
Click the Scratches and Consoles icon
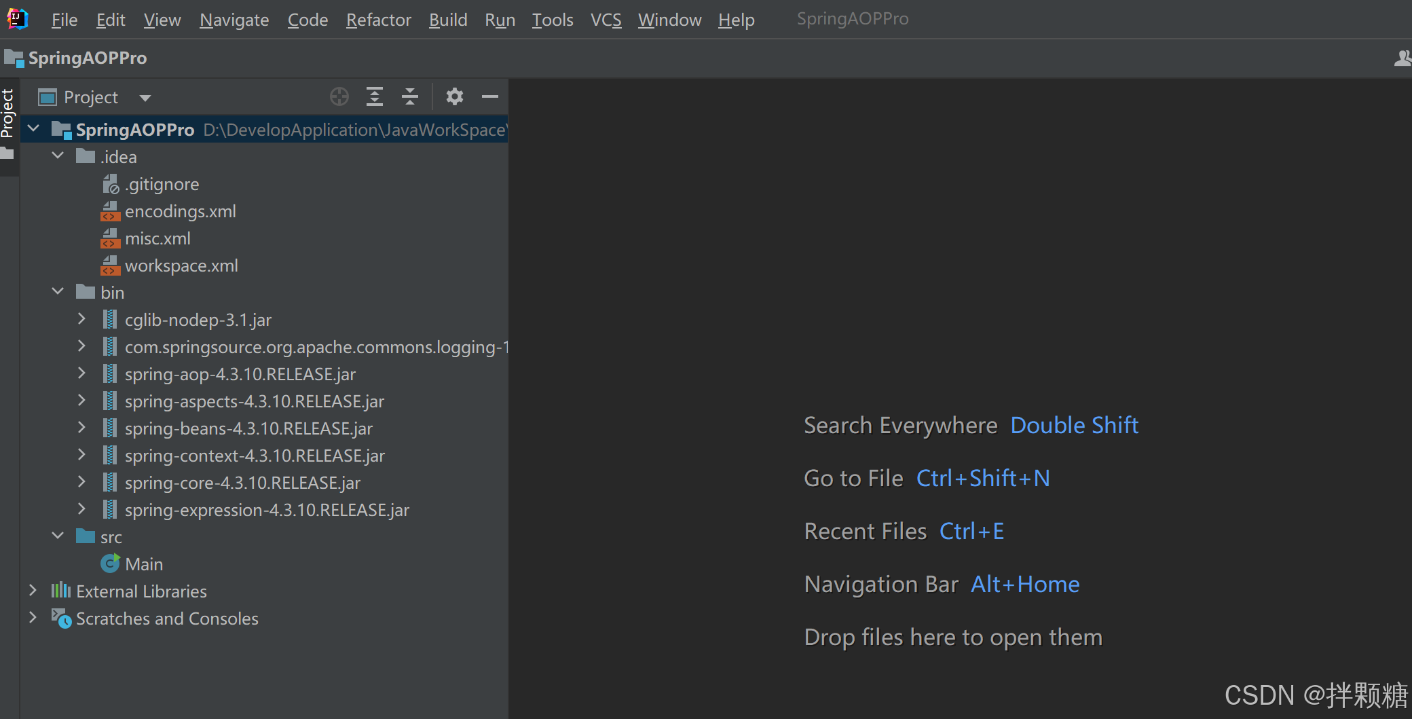[x=61, y=619]
